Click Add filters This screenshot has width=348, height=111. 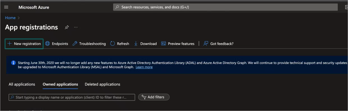[x=154, y=97]
